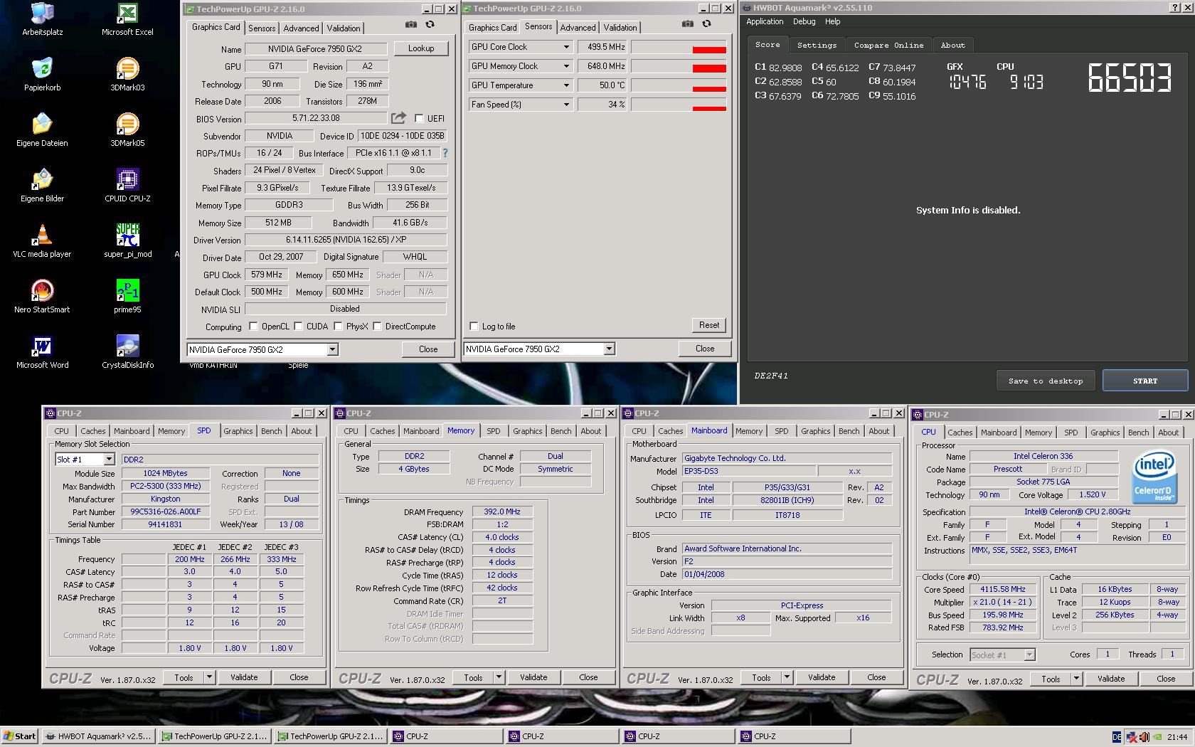Switch to the Advanced tab in the GPU-Z Graphics Card window
Viewport: 1195px width, 747px height.
tap(301, 28)
